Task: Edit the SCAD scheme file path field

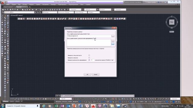Action: pos(89,36)
